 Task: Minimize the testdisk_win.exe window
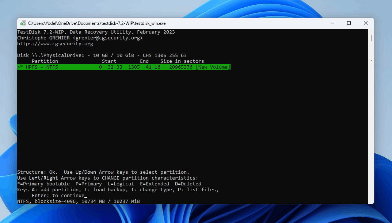332,23
